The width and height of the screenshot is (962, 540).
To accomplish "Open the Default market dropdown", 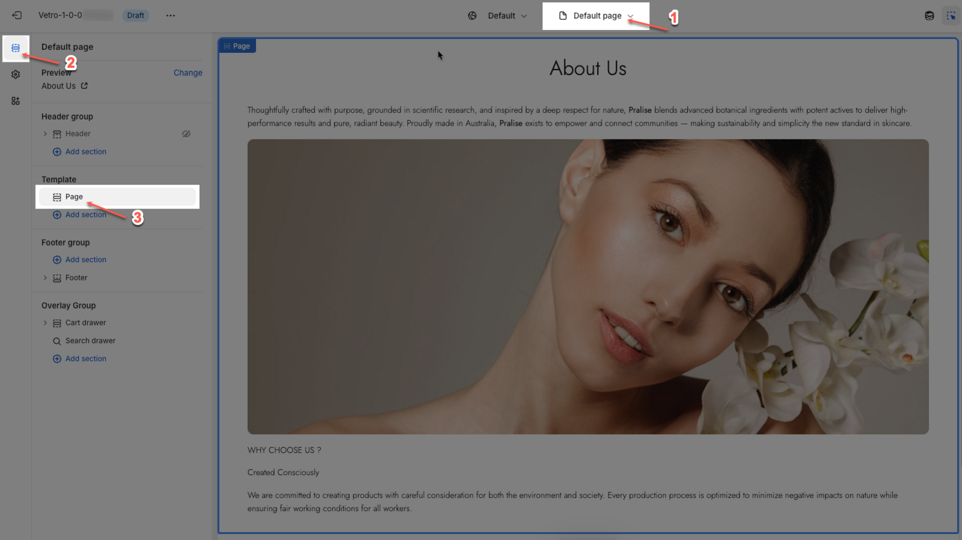I will 498,16.
